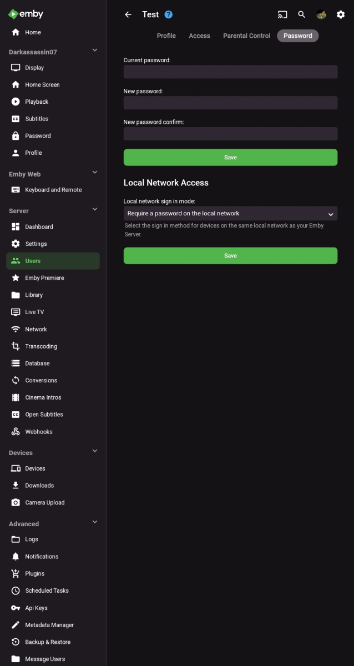Collapse the Advanced section
The image size is (354, 666).
94,522
